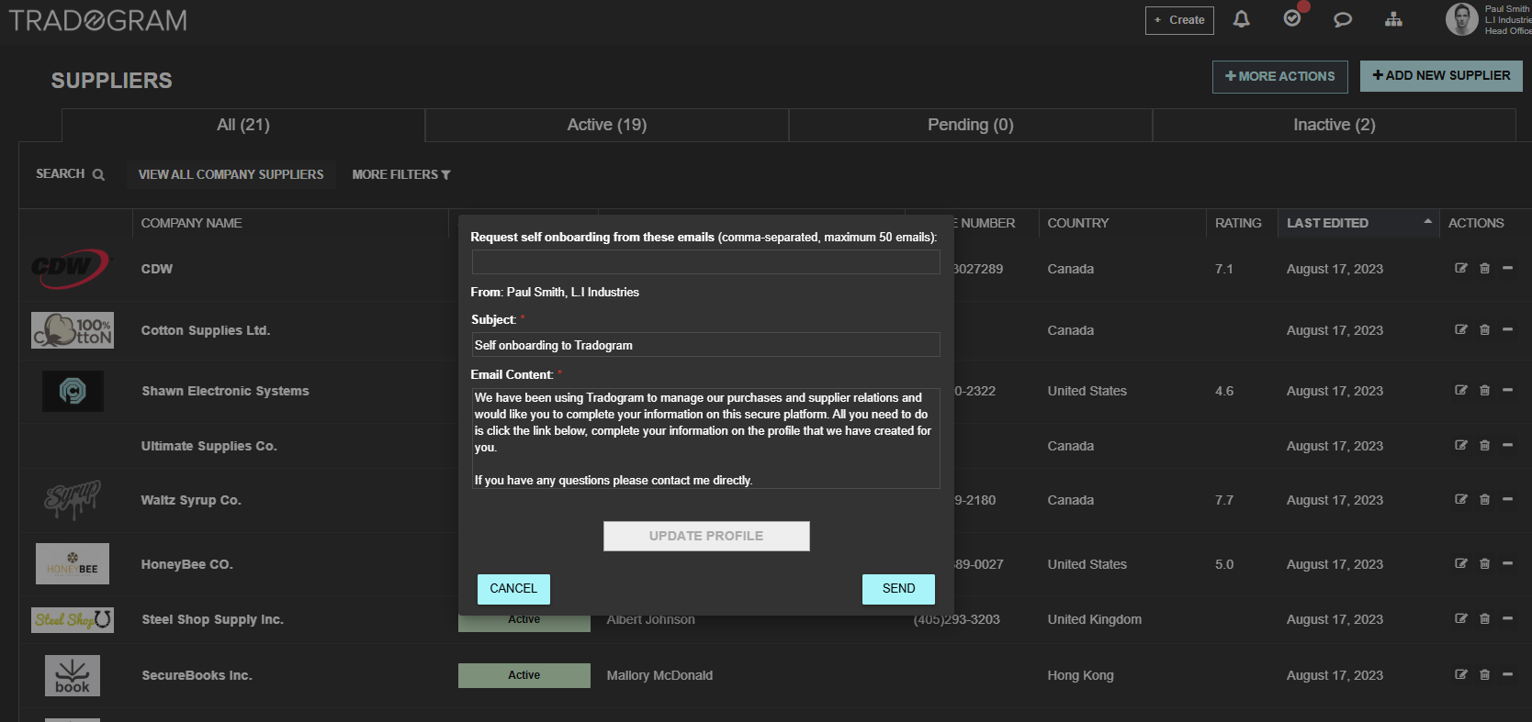
Task: Click the edit icon for CDW
Action: point(1461,268)
